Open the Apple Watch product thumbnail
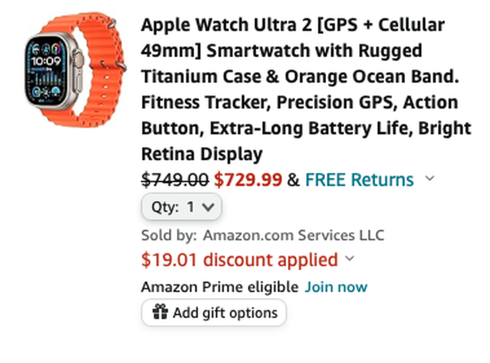 75,69
